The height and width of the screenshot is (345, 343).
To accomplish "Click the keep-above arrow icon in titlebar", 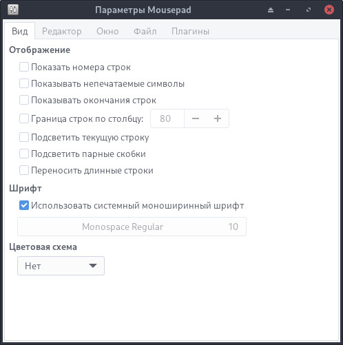I will 271,10.
